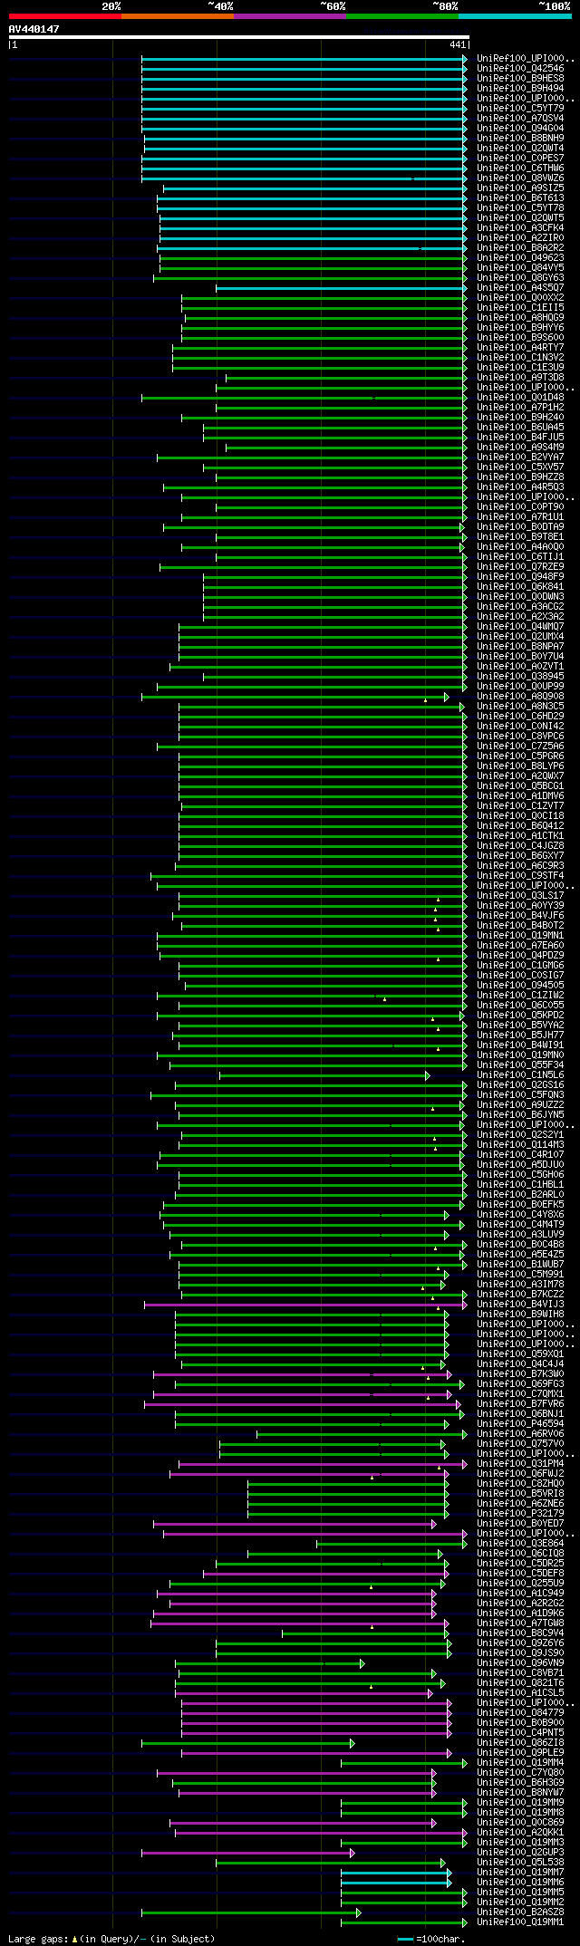Click the UniRef100_A9S4M9 label

point(520,447)
